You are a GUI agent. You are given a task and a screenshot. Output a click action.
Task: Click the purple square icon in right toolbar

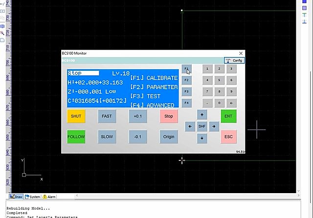304,8
